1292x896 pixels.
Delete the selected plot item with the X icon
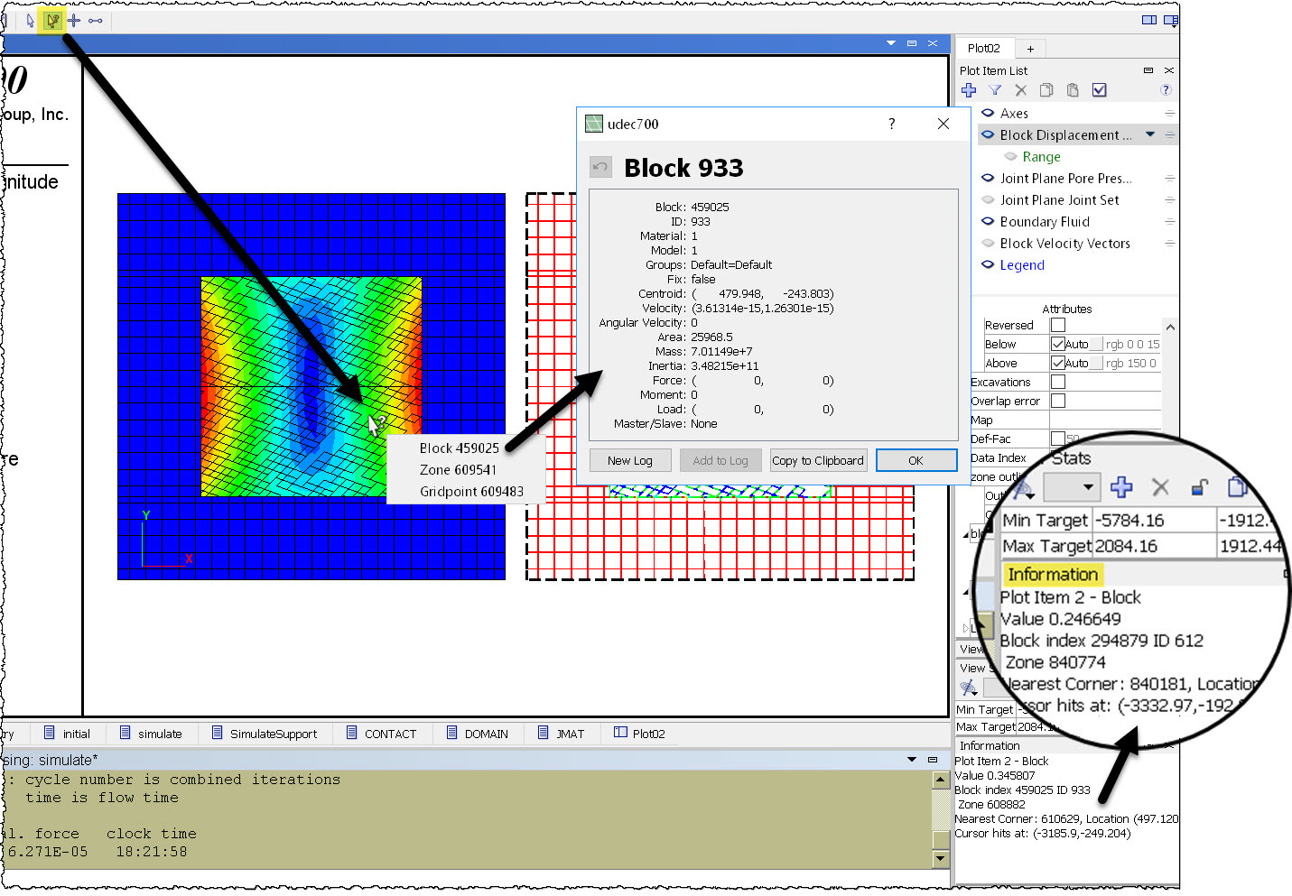1020,90
